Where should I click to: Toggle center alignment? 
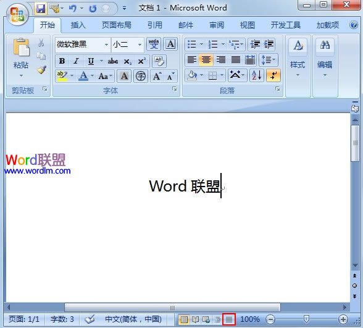click(206, 60)
